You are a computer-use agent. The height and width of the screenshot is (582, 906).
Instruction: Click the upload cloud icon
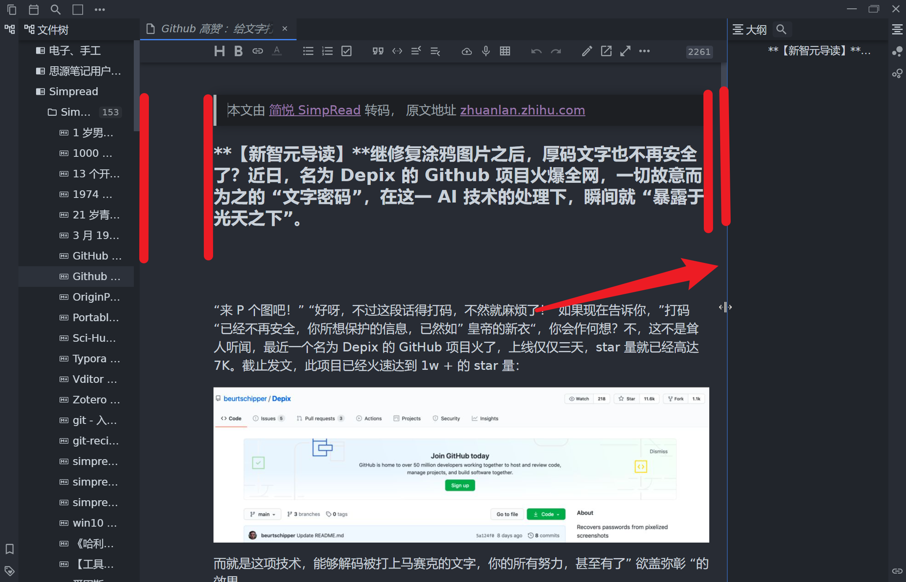[x=466, y=51]
